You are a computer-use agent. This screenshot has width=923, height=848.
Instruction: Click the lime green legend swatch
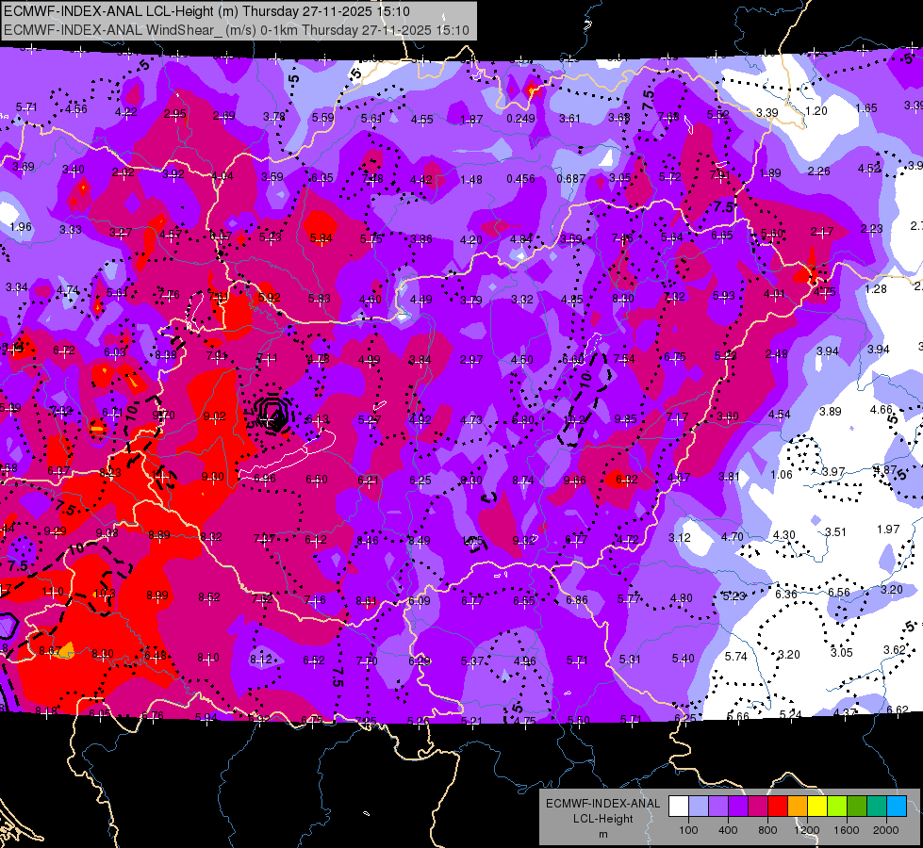tap(837, 807)
